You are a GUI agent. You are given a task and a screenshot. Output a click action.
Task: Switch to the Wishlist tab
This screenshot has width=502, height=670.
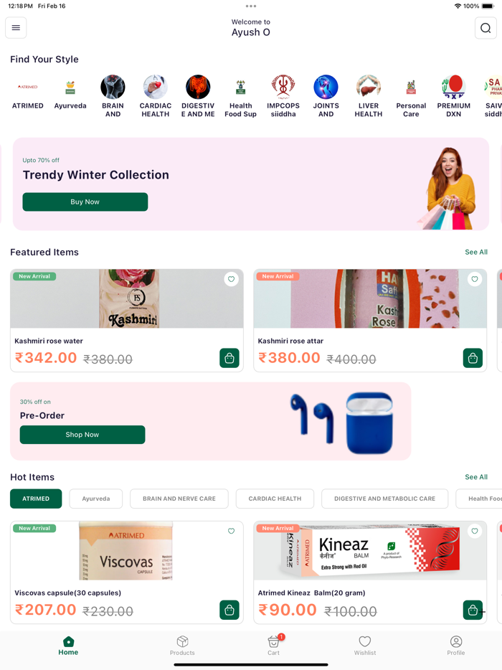tap(365, 645)
